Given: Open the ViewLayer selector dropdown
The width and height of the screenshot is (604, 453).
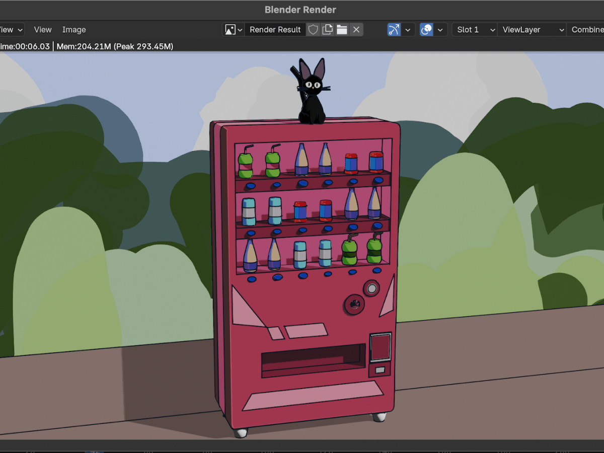Looking at the screenshot, I should point(531,30).
